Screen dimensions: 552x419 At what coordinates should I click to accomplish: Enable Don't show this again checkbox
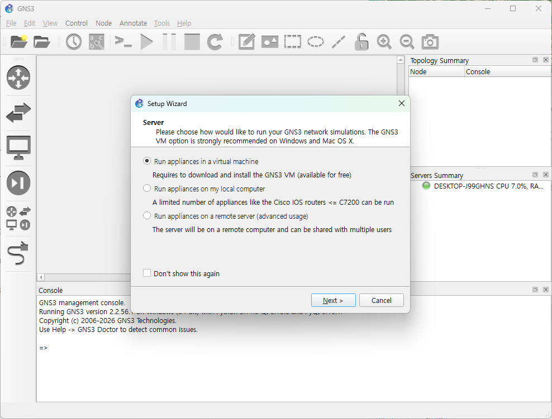[147, 273]
